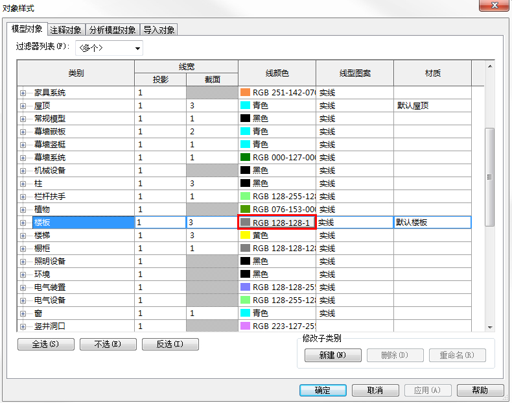Expand the 楼梯 category row
512x403 pixels.
click(x=23, y=236)
